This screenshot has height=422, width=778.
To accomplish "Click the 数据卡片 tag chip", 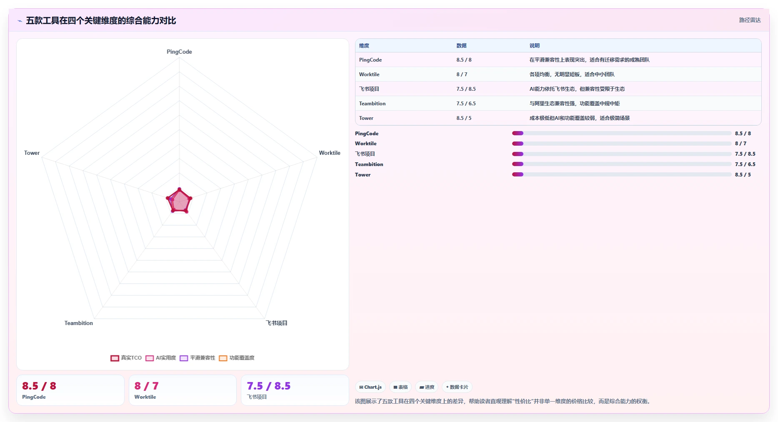I will pyautogui.click(x=457, y=387).
